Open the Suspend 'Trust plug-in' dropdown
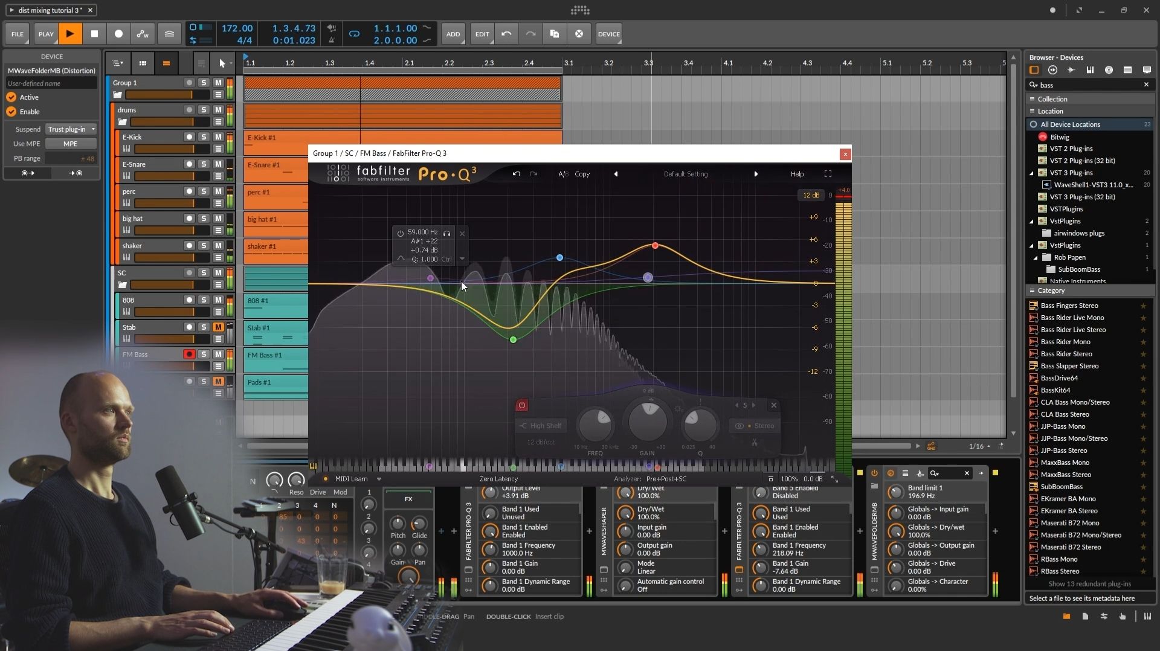 [x=72, y=129]
